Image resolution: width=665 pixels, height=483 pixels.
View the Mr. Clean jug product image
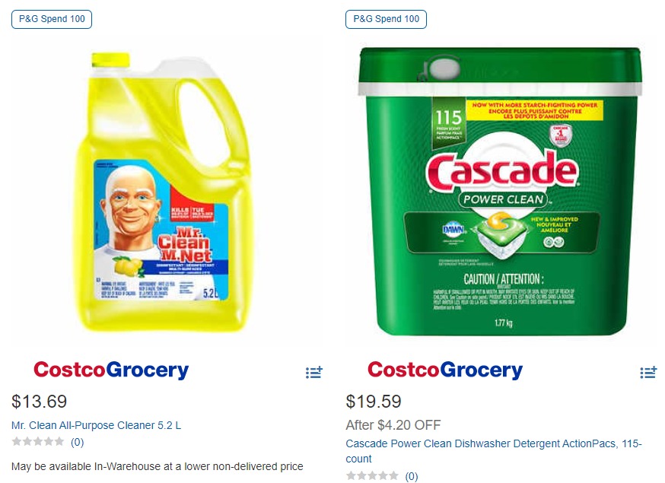coord(164,190)
